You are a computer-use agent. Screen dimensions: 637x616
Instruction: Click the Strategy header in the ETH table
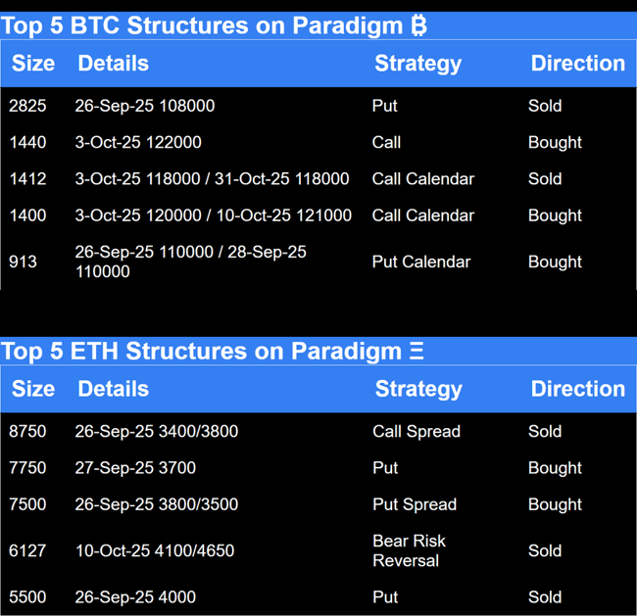tap(418, 389)
